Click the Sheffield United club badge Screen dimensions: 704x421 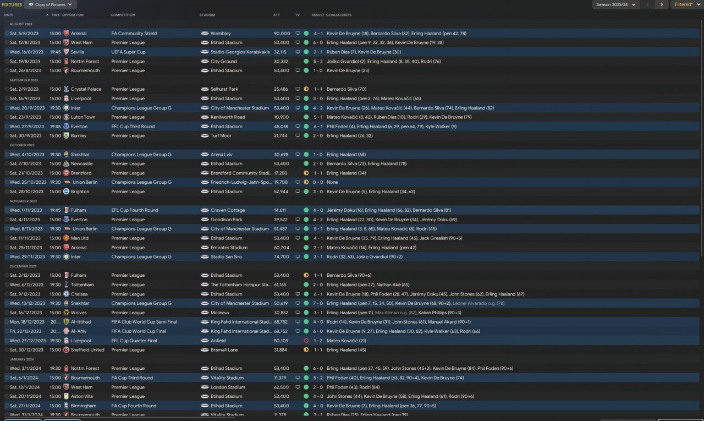pyautogui.click(x=66, y=350)
